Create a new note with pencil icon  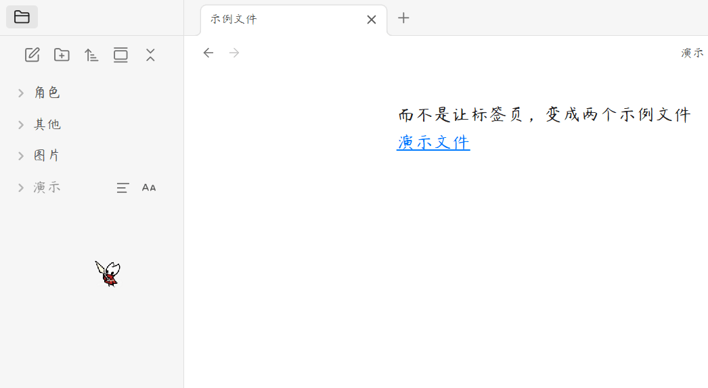pyautogui.click(x=32, y=55)
